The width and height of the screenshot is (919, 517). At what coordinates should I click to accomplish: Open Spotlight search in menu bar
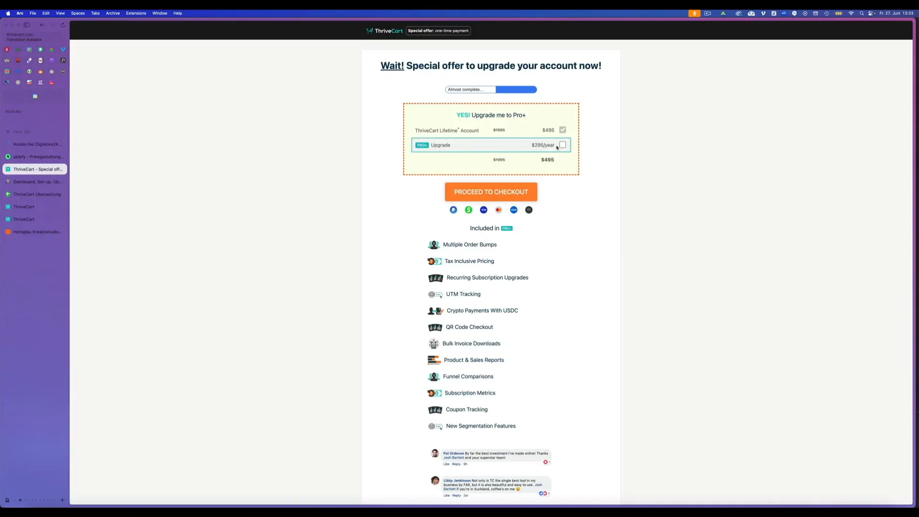coord(862,13)
